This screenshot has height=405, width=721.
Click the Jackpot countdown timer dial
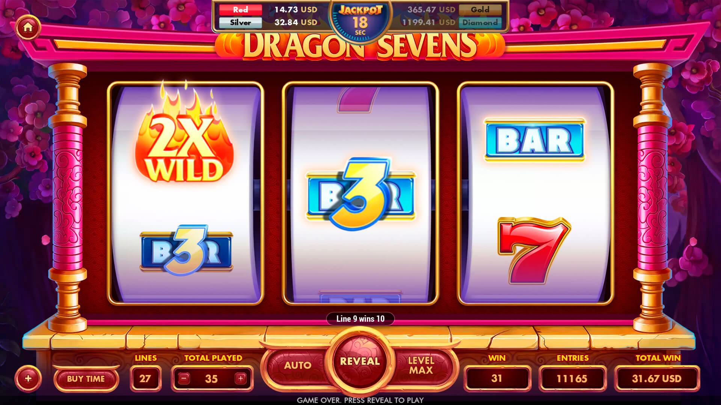[x=360, y=21]
